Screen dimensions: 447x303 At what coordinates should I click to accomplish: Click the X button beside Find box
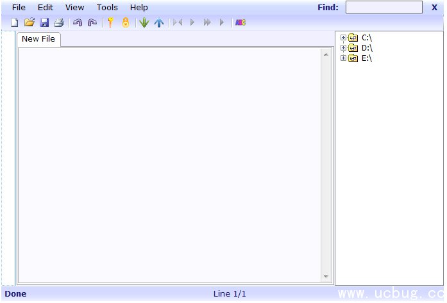tap(434, 8)
